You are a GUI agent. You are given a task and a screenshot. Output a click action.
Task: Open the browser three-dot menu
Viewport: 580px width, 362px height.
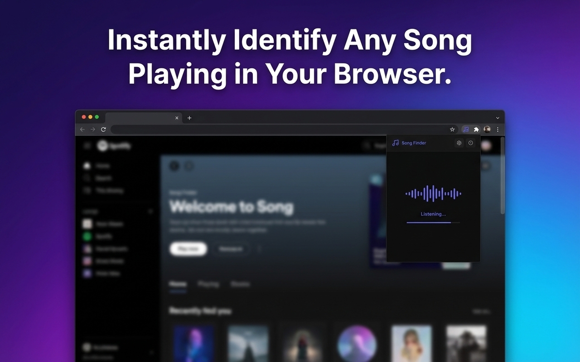coord(498,129)
